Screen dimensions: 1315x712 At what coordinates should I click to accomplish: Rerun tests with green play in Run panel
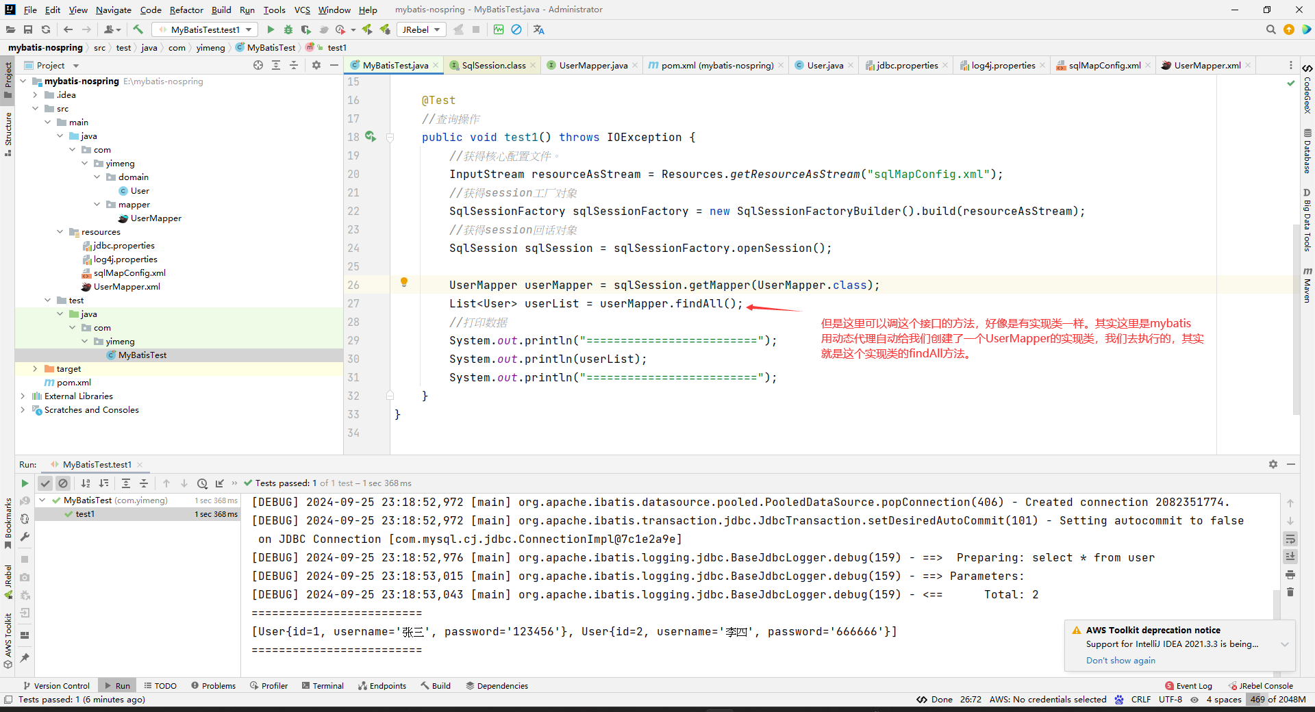(25, 483)
